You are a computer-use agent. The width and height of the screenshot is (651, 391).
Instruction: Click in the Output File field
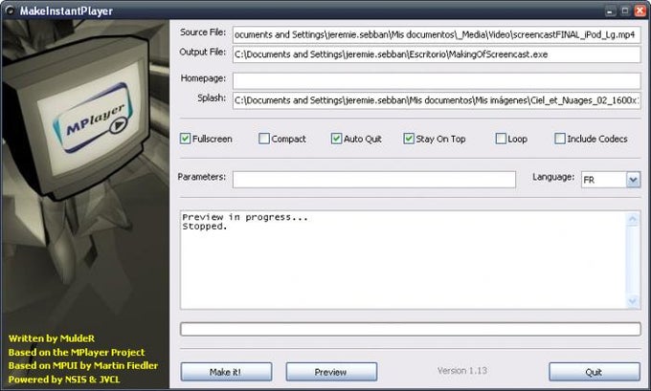tap(437, 54)
